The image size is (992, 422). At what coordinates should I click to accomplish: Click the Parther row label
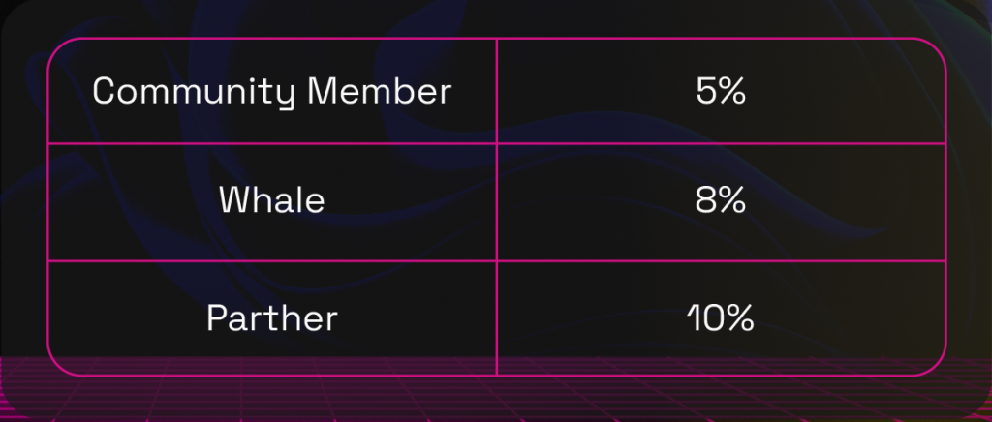click(x=272, y=318)
